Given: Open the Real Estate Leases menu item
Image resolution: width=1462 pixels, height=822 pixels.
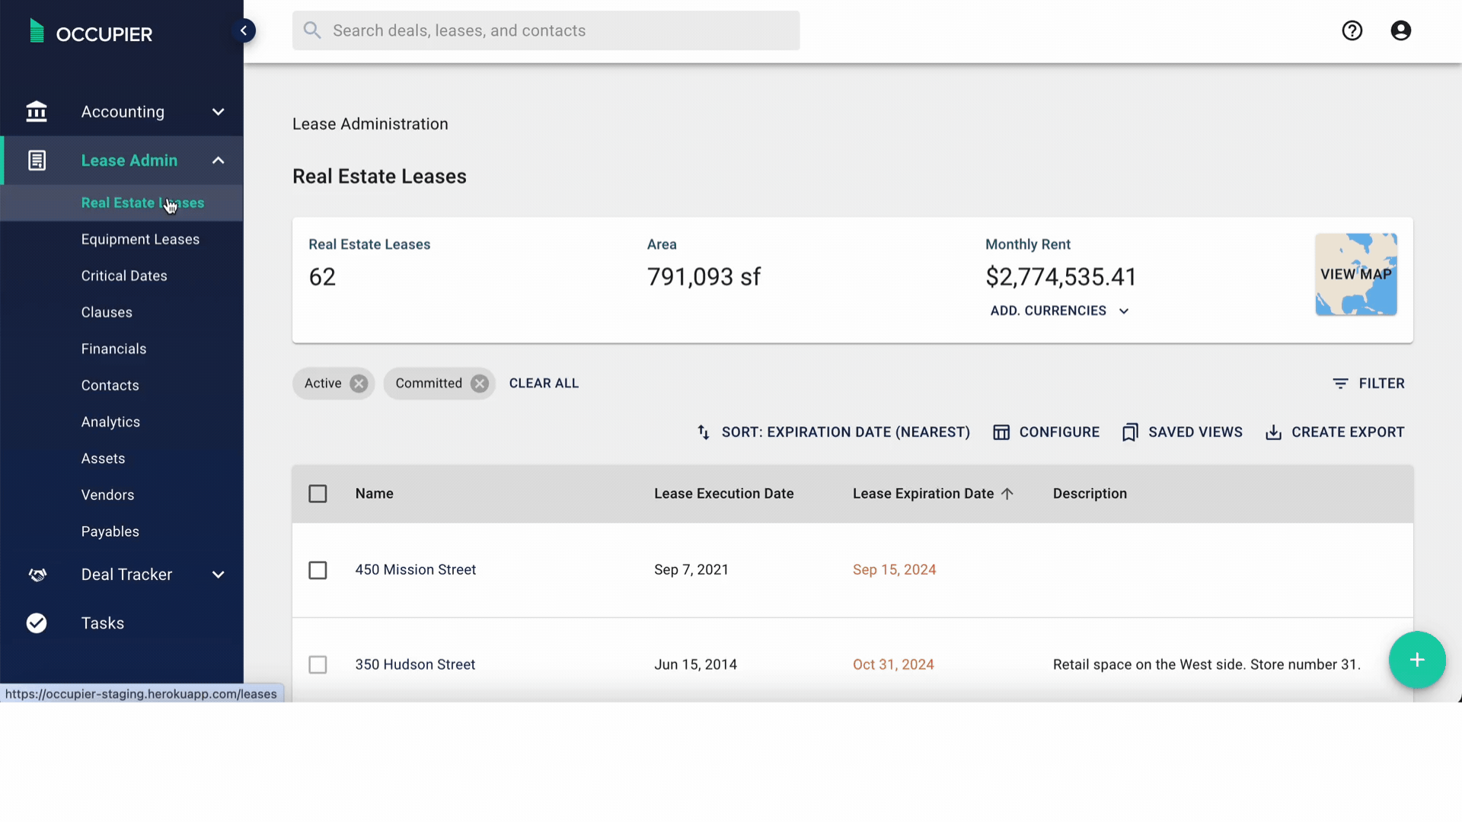Looking at the screenshot, I should (142, 202).
